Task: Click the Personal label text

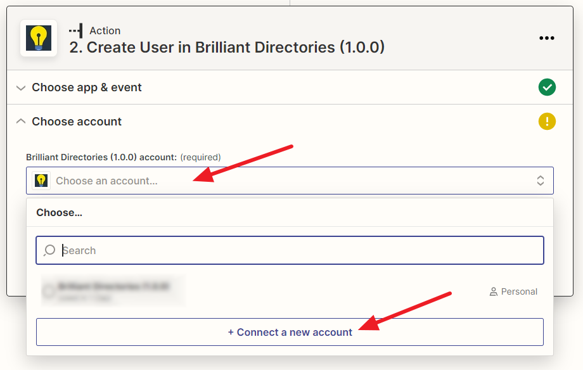Action: pos(519,291)
